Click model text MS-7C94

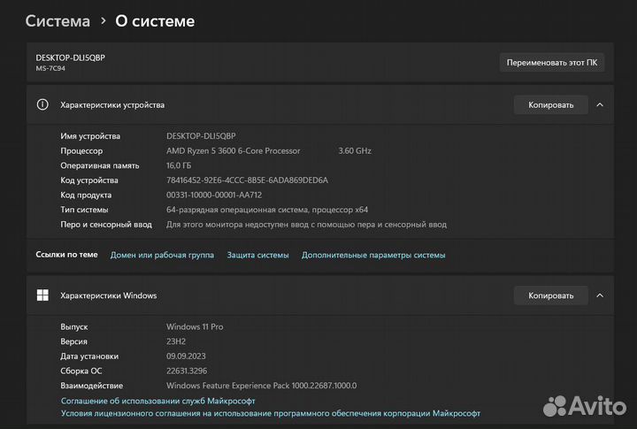click(x=50, y=68)
